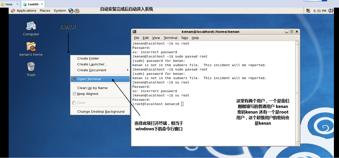Screen dimensions: 339x158
Task: Open the terminal View menu
Action: pyautogui.click(x=156, y=38)
